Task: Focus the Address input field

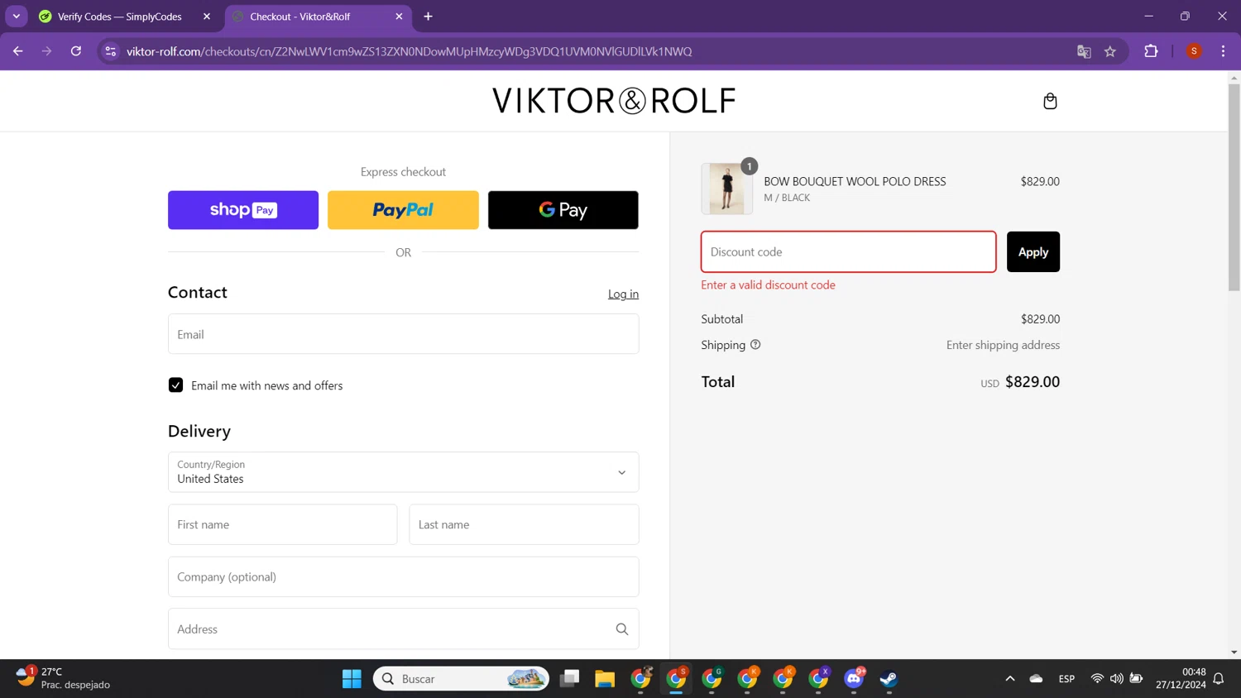Action: [404, 629]
